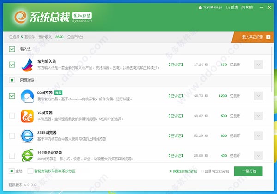Image resolution: width=277 pixels, height=194 pixels.
Task: Open the TiyunManage user account
Action: 210,7
